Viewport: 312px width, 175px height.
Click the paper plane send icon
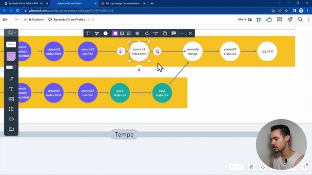[x=290, y=19]
